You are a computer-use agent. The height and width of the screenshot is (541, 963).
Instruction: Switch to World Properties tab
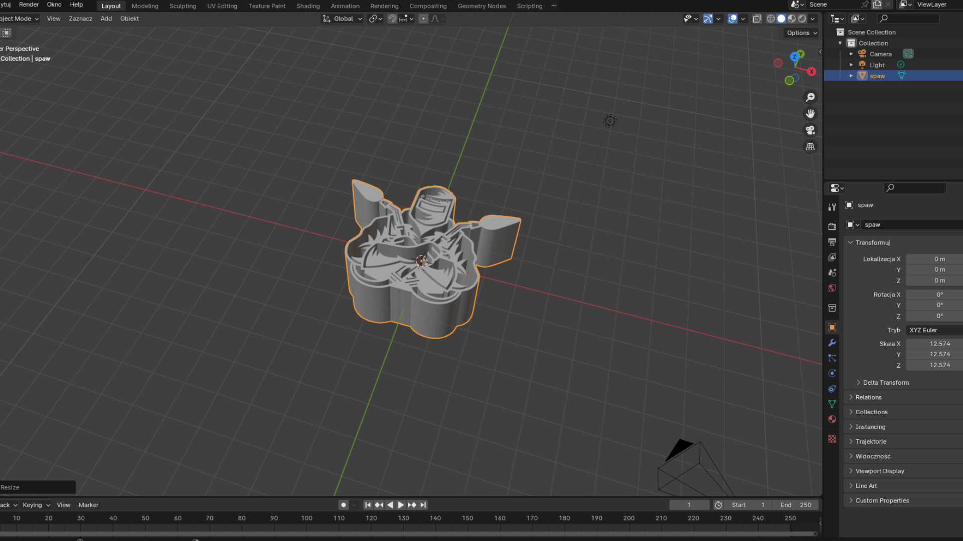click(832, 288)
